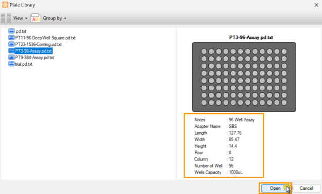This screenshot has height=194, width=322.
Task: Select PT9-384-Assay.pd.txt plate entry
Action: (x=34, y=58)
